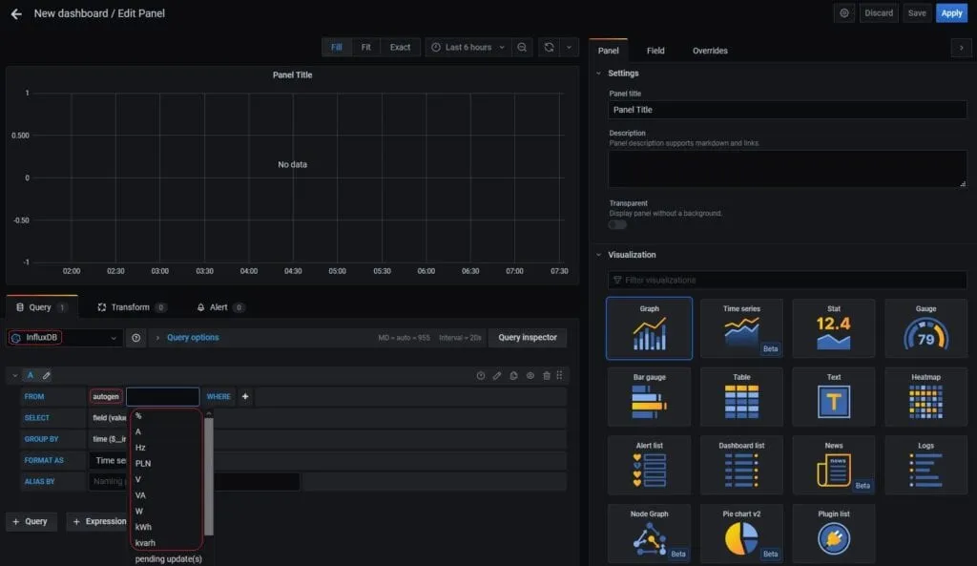Screen dimensions: 977x566
Task: Open the InfluxDB data source dropdown
Action: pyautogui.click(x=64, y=338)
